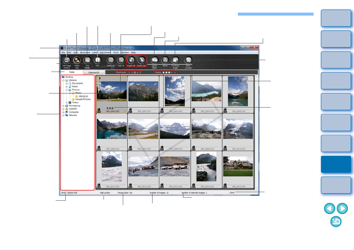Click the Select all toolbar icon
Image resolution: width=354 pixels, height=250 pixels.
(x=111, y=60)
